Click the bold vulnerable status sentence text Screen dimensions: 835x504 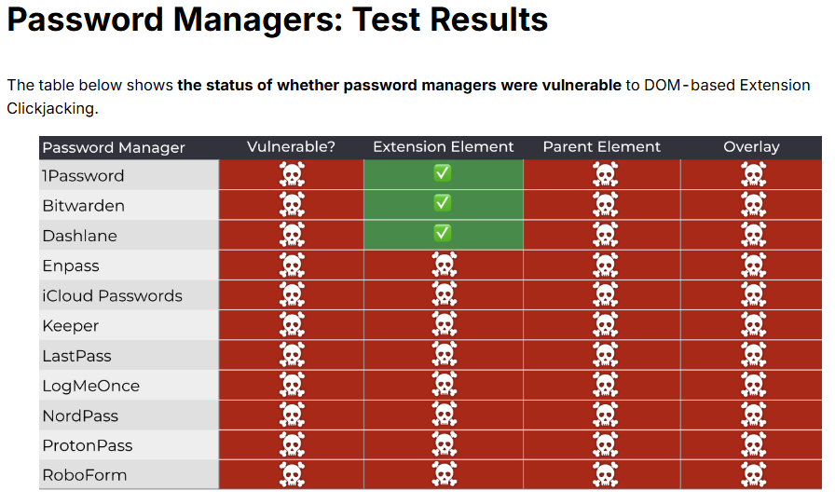(x=399, y=85)
